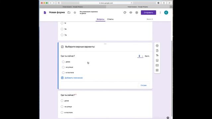
Task: Switch to the Ответы tab
Action: coord(110,19)
